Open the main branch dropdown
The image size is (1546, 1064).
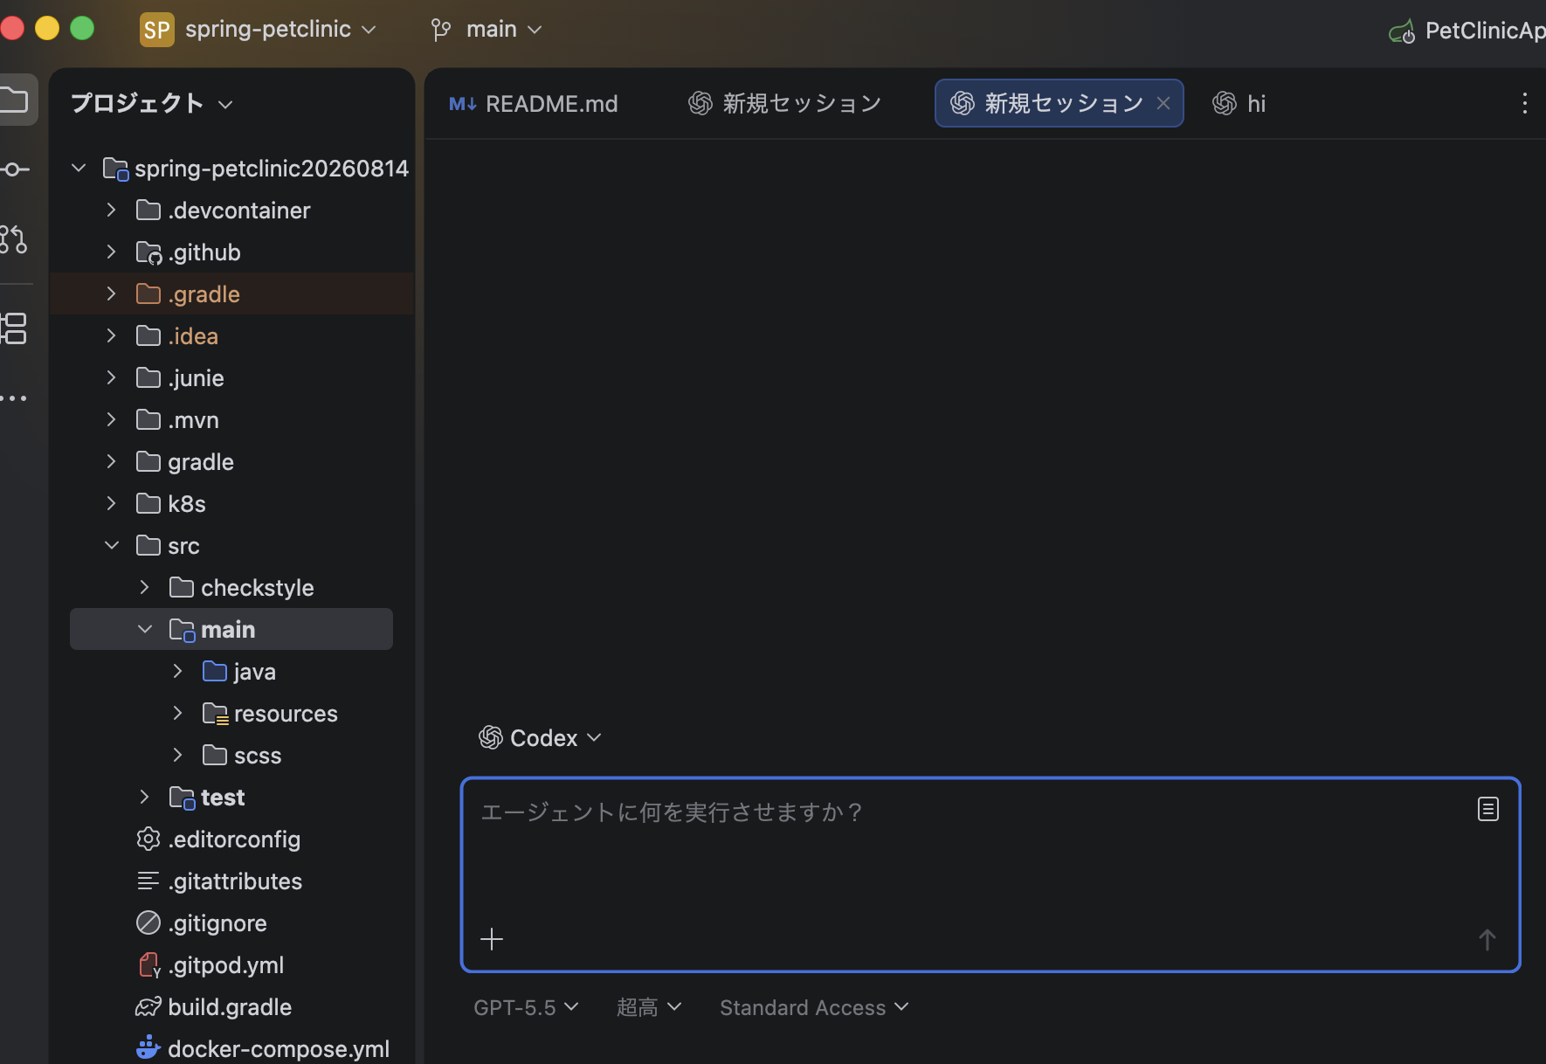504,30
